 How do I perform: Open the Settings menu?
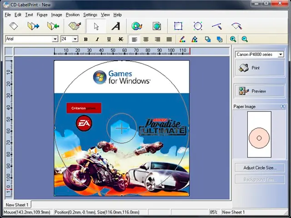tap(90, 15)
